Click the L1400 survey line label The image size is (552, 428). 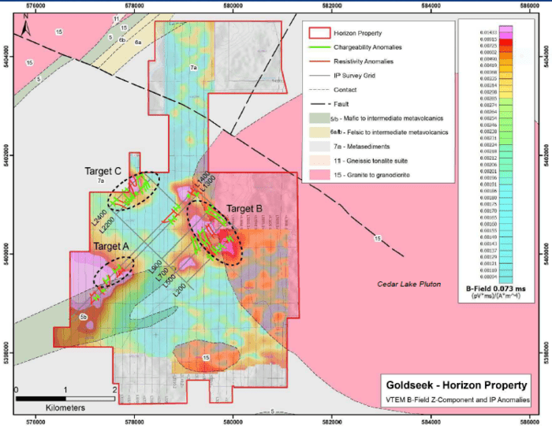(203, 179)
